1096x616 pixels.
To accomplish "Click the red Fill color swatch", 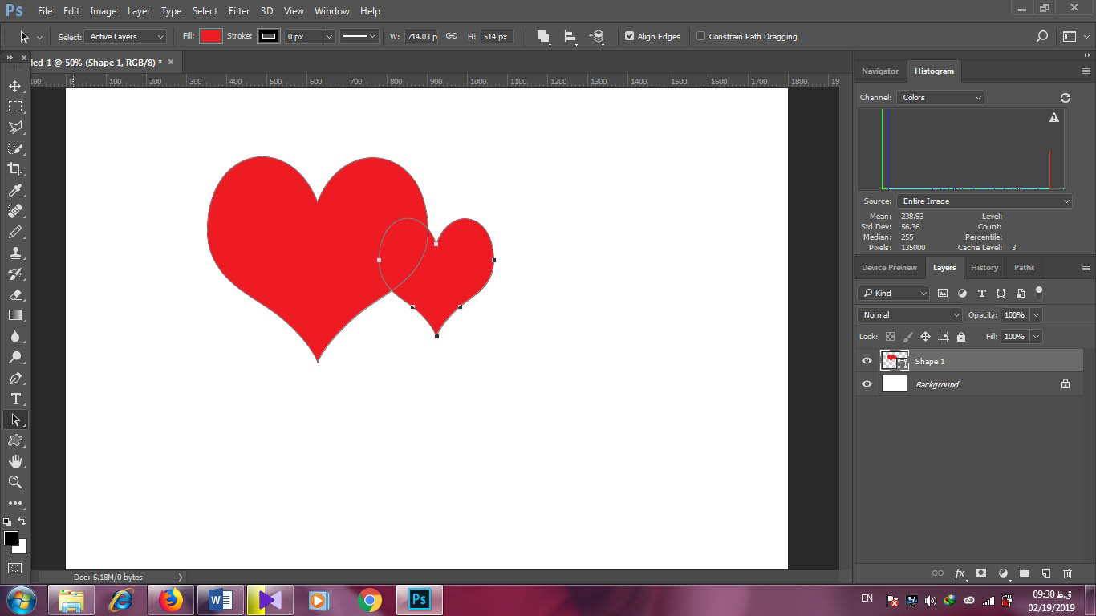I will 211,36.
